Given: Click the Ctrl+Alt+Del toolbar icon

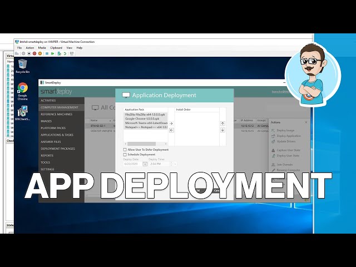Looking at the screenshot, I should (x=17, y=53).
